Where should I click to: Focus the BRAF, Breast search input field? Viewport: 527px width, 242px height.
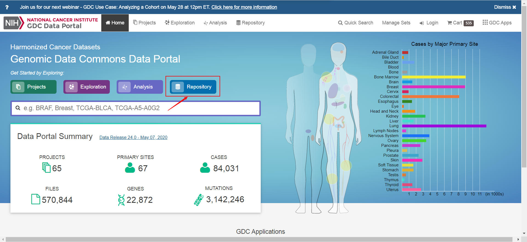click(136, 108)
